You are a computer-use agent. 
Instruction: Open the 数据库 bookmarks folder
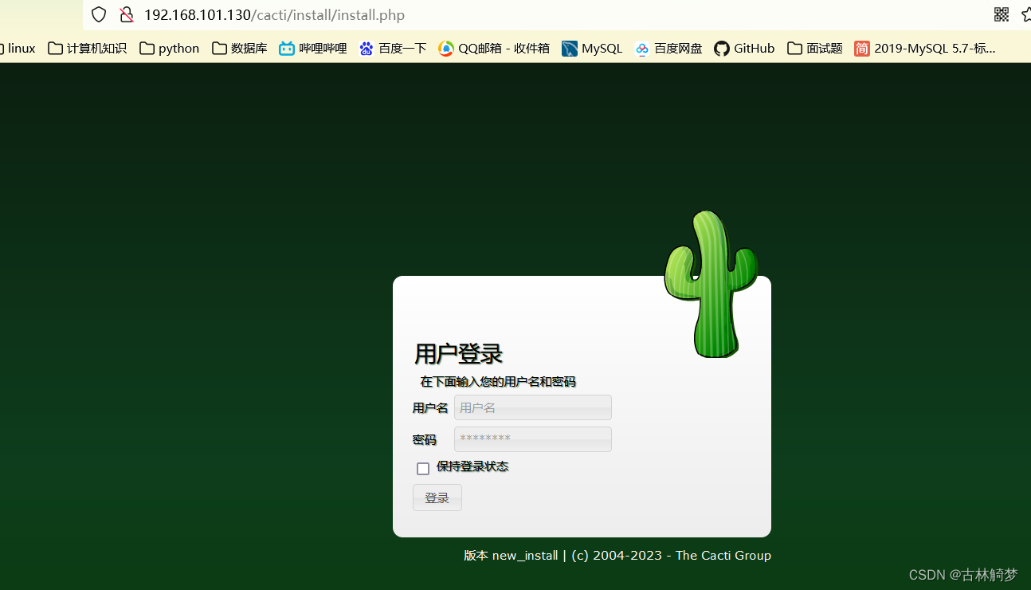pyautogui.click(x=239, y=48)
